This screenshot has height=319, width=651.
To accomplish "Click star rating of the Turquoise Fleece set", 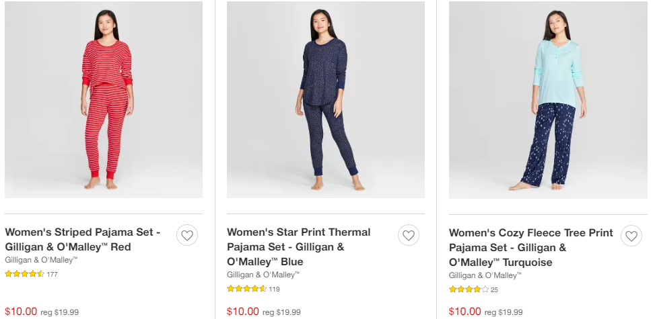I will click(469, 289).
